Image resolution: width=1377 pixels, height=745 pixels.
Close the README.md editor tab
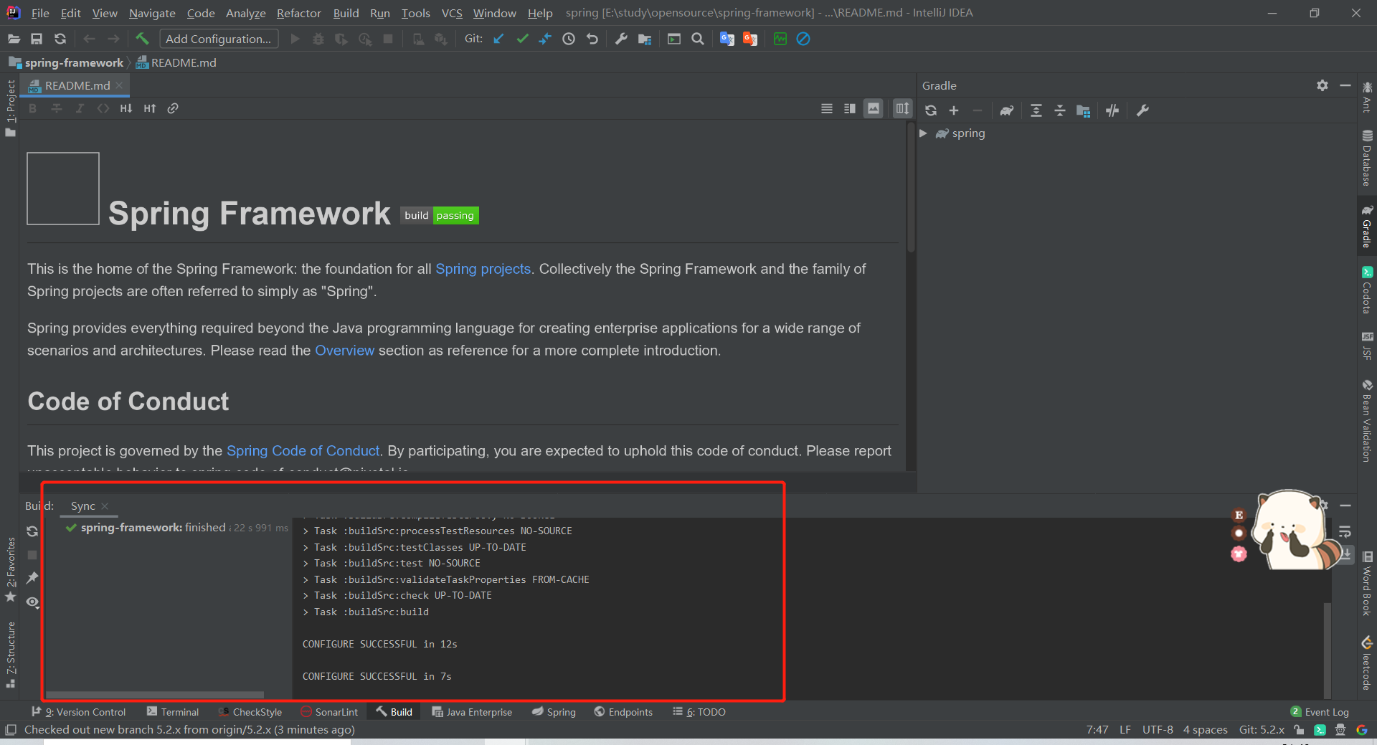coord(120,85)
